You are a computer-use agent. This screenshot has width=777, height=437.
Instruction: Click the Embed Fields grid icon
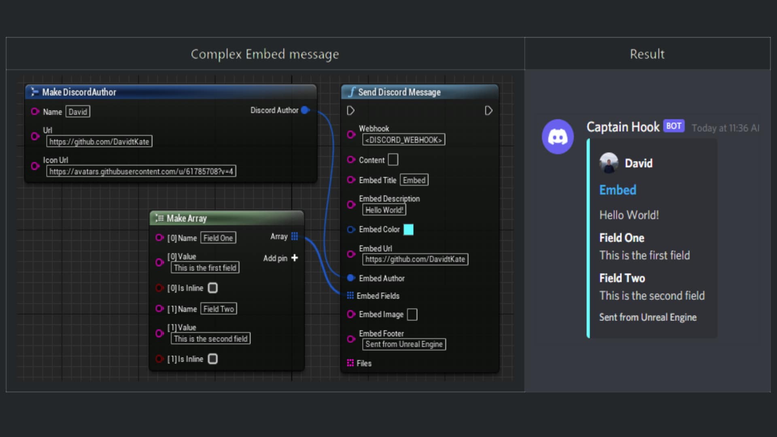pos(350,296)
